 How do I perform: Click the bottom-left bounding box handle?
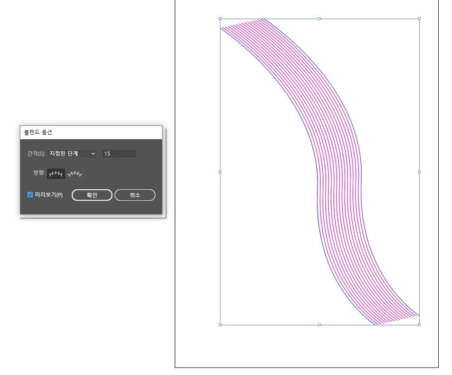pyautogui.click(x=220, y=325)
